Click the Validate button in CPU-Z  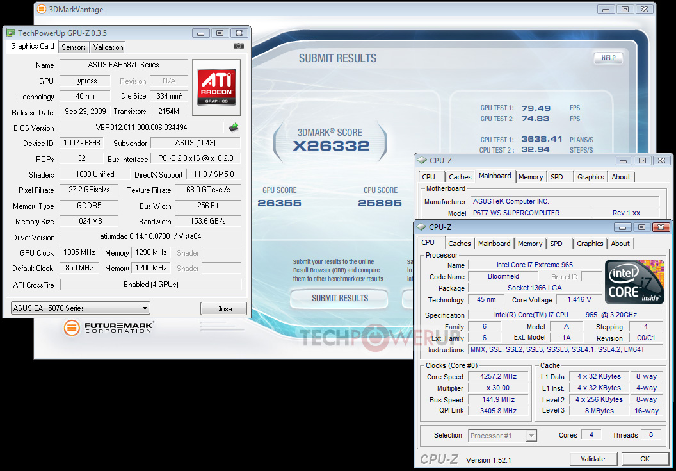[593, 459]
